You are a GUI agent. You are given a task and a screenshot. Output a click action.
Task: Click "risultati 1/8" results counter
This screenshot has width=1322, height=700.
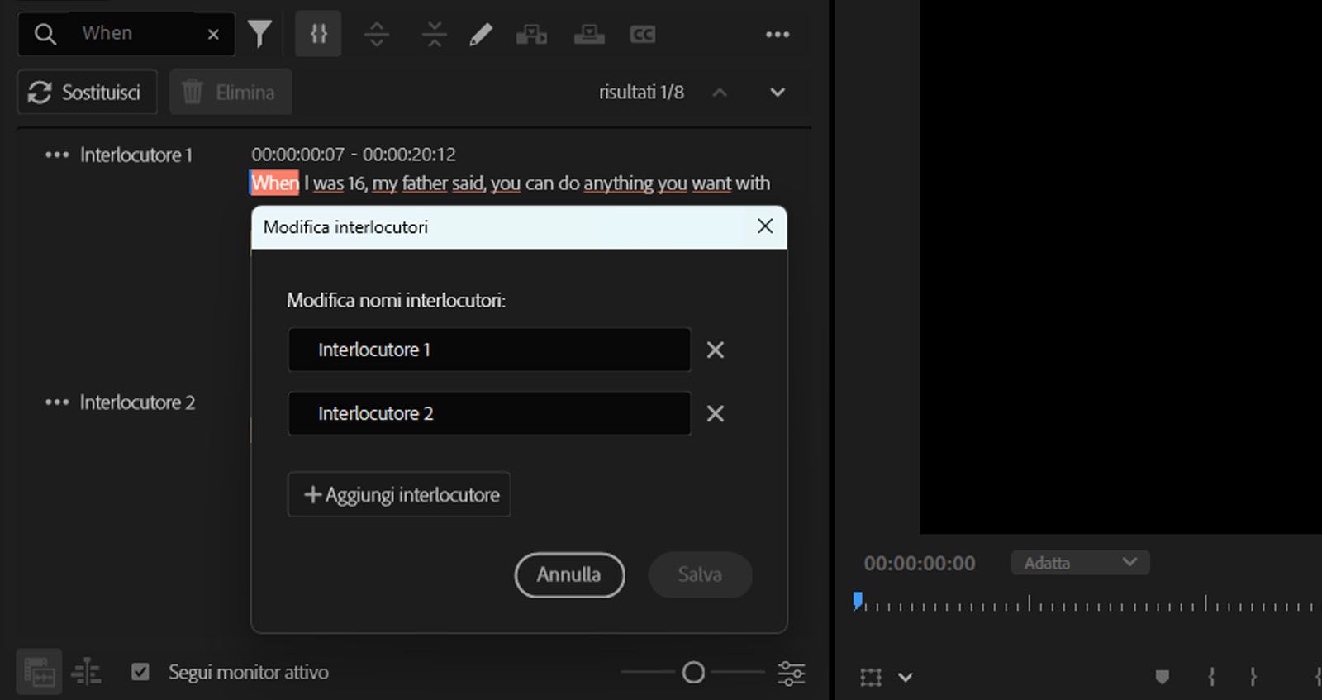coord(641,93)
